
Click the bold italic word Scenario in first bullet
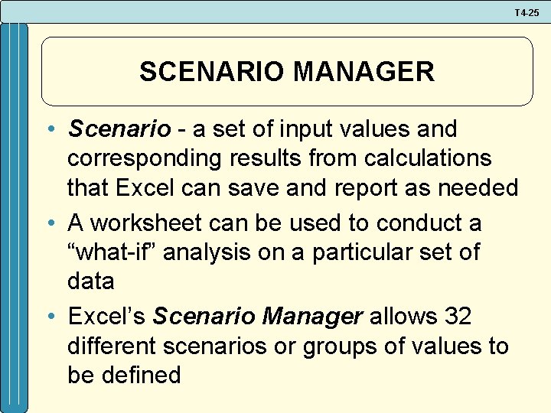(119, 129)
